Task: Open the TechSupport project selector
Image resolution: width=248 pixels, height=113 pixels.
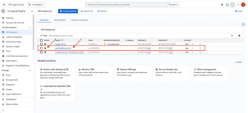Action: [x=36, y=5]
